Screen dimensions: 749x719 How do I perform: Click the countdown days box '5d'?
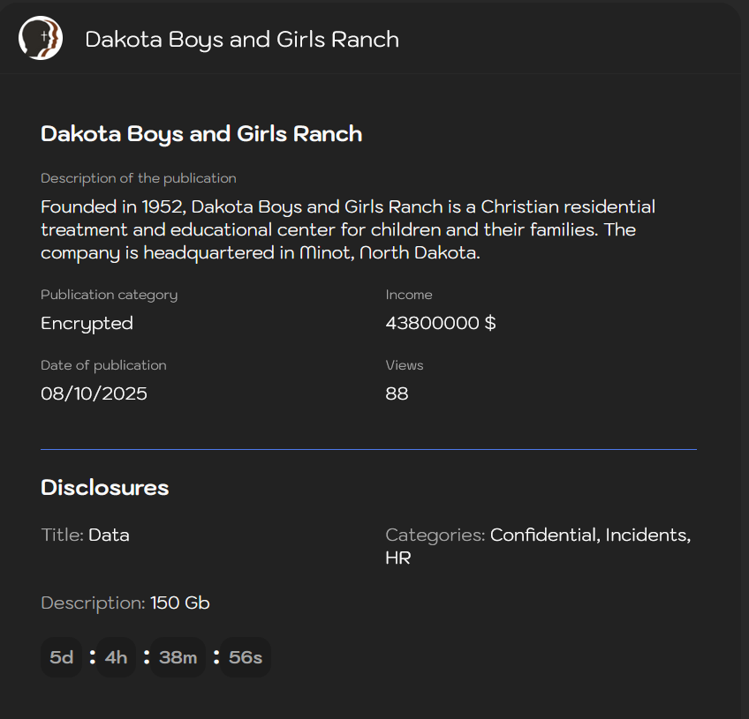coord(61,657)
